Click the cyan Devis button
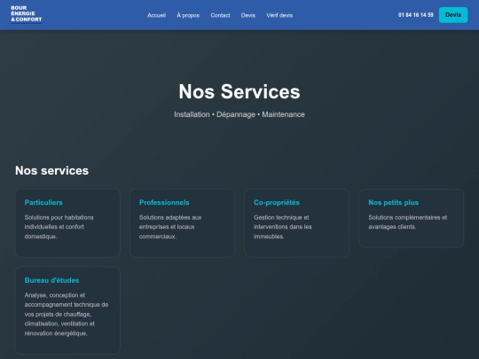Image resolution: width=479 pixels, height=359 pixels. (x=453, y=15)
